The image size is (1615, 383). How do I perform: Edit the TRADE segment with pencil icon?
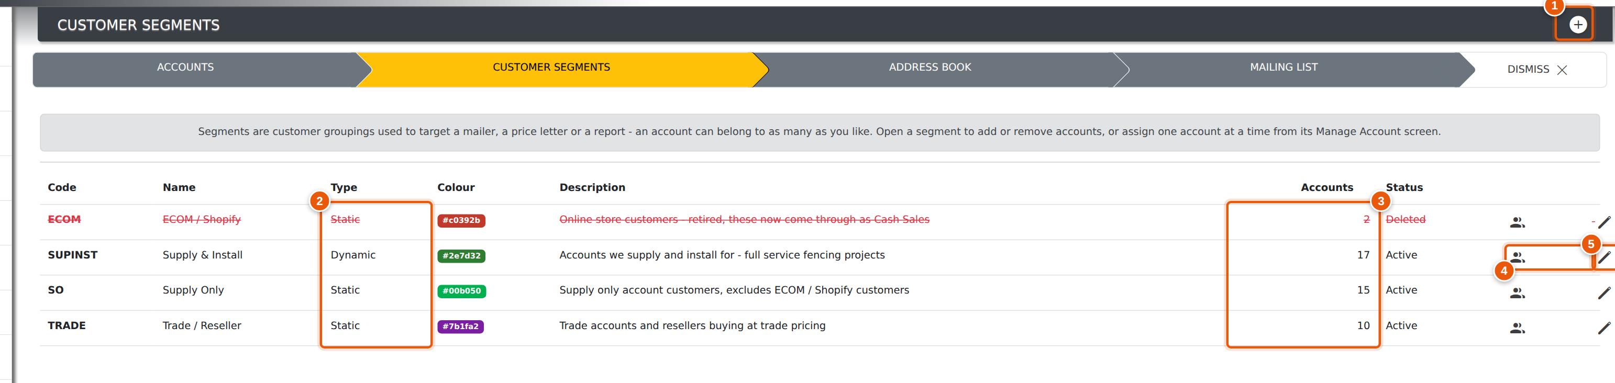[1603, 328]
